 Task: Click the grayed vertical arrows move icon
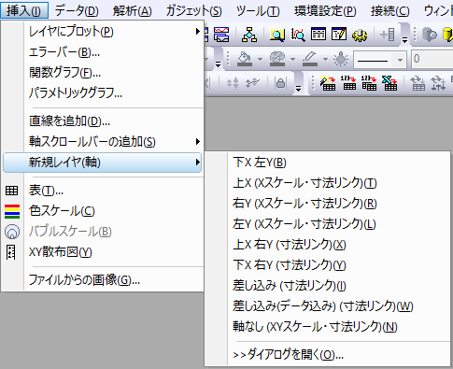233,83
